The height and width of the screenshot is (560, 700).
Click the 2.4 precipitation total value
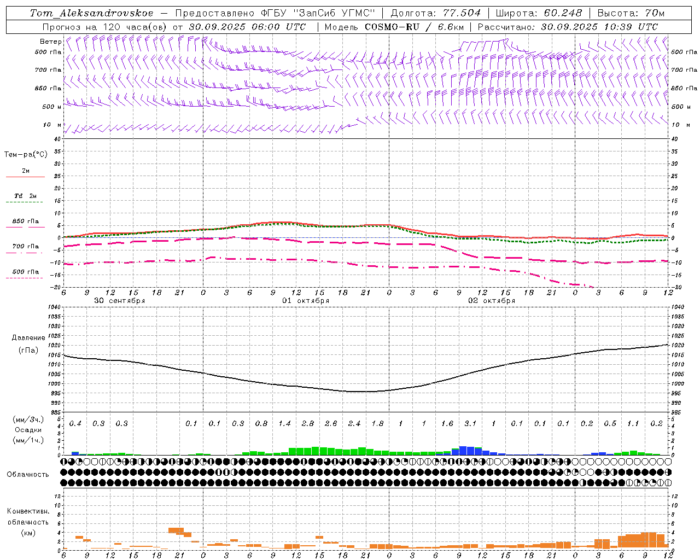click(x=354, y=423)
